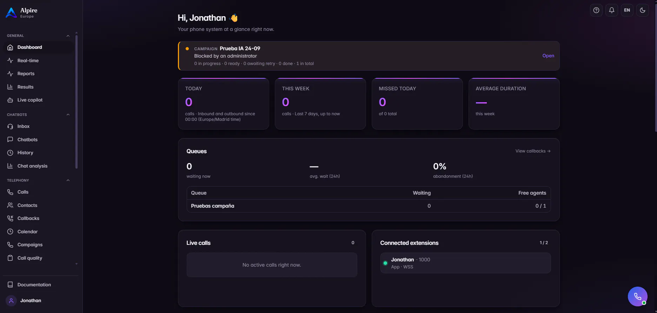Click the Inbox headset icon
Viewport: 657px width, 313px height.
(10, 126)
